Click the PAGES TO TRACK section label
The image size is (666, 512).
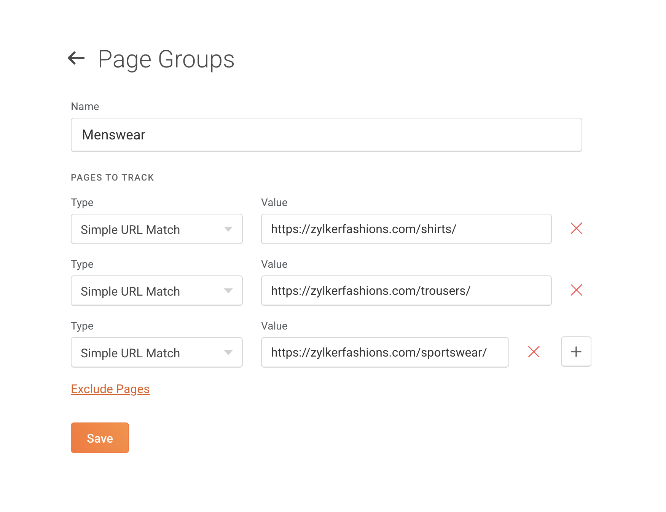click(112, 178)
